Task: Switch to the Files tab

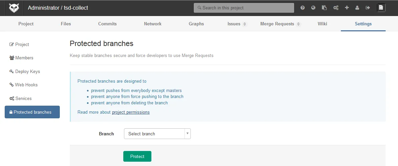Action: [x=66, y=24]
